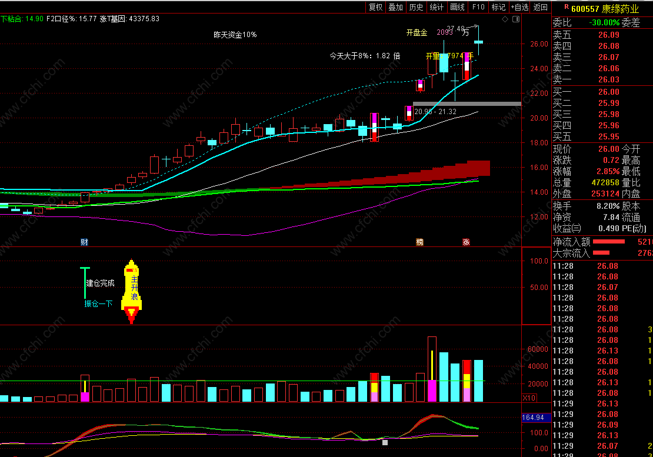Click the 振仓一下 signal label
The width and height of the screenshot is (653, 457).
coord(98,304)
